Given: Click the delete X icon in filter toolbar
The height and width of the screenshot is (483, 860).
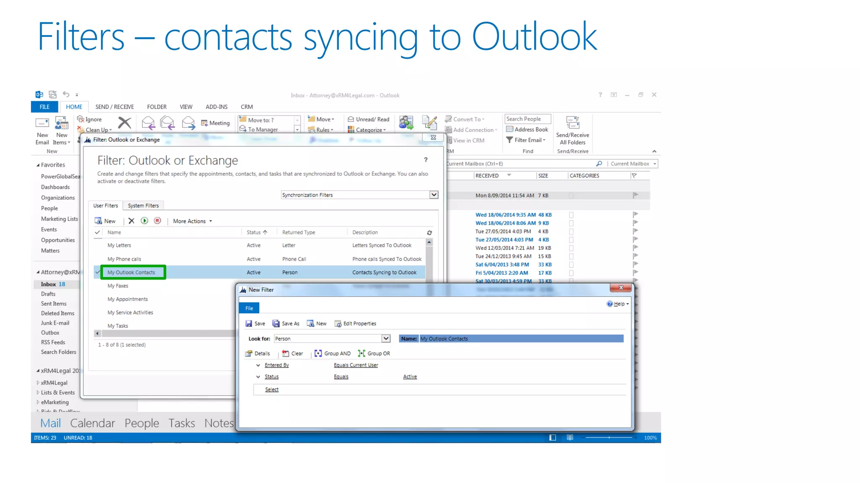Looking at the screenshot, I should (131, 221).
